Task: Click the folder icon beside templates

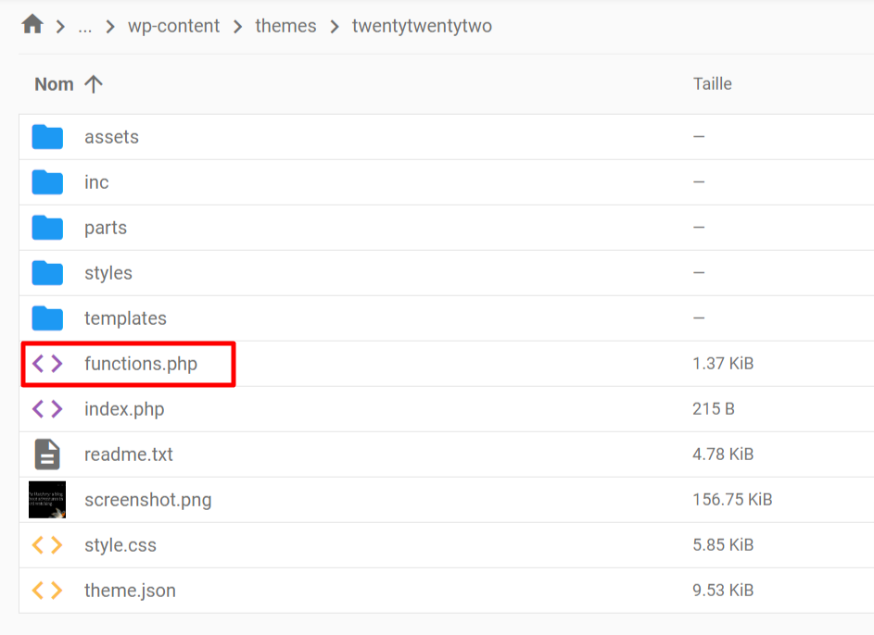Action: click(x=47, y=317)
